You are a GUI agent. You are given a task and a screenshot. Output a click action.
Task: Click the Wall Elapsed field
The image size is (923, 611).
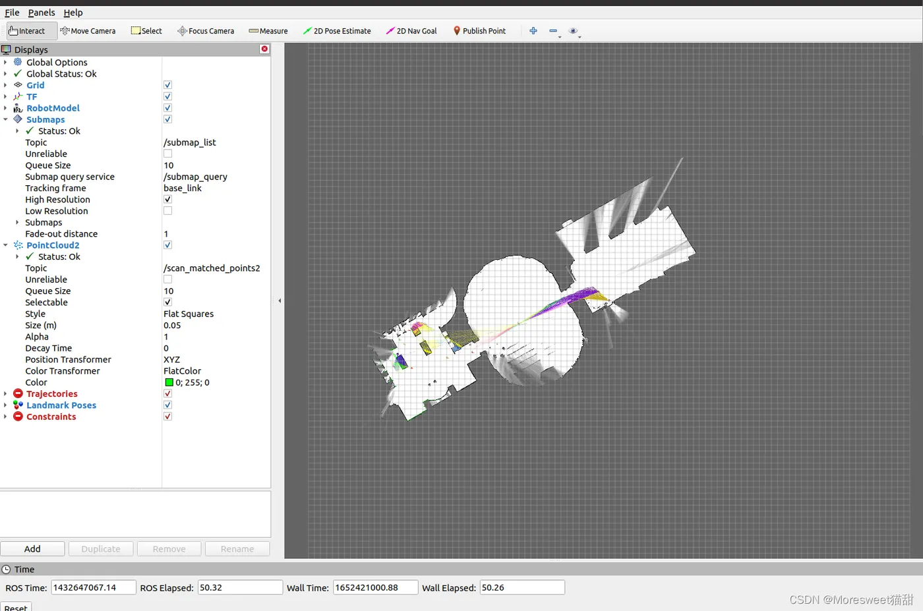click(522, 587)
